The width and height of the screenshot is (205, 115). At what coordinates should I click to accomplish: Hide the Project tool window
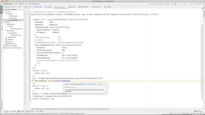[22, 7]
